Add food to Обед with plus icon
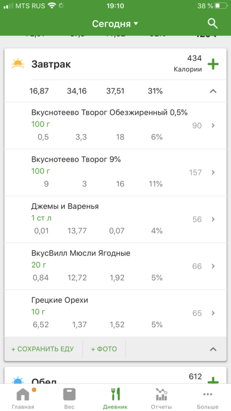231x411 pixels. pyautogui.click(x=213, y=381)
